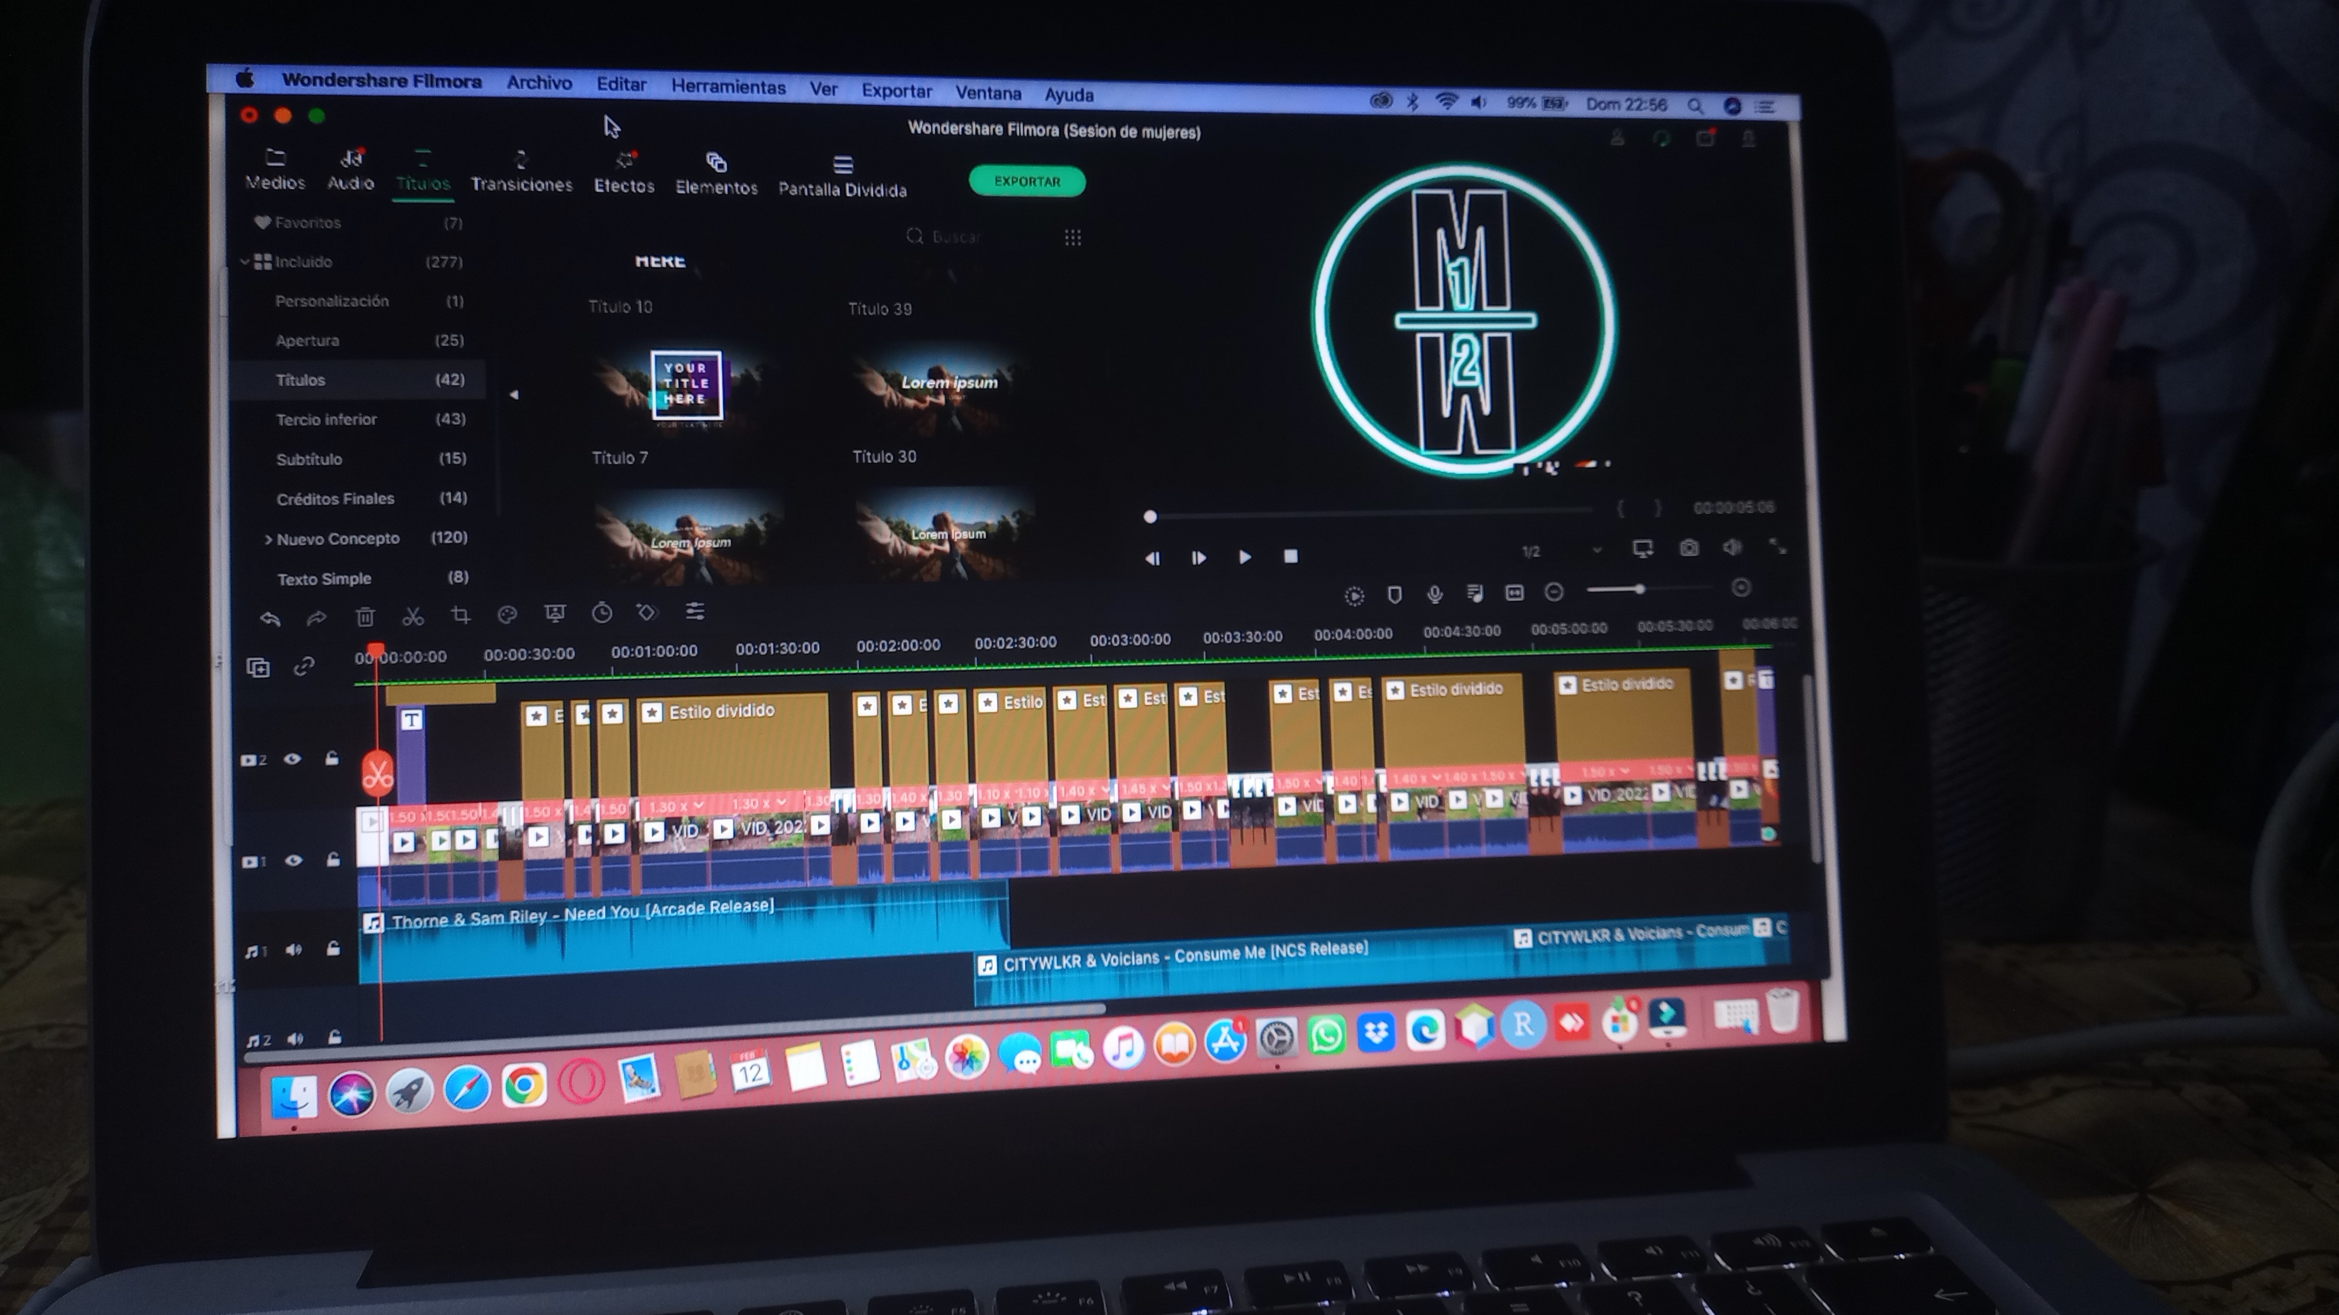The image size is (2339, 1315).
Task: Click the slow play next frame button
Action: [x=1199, y=557]
